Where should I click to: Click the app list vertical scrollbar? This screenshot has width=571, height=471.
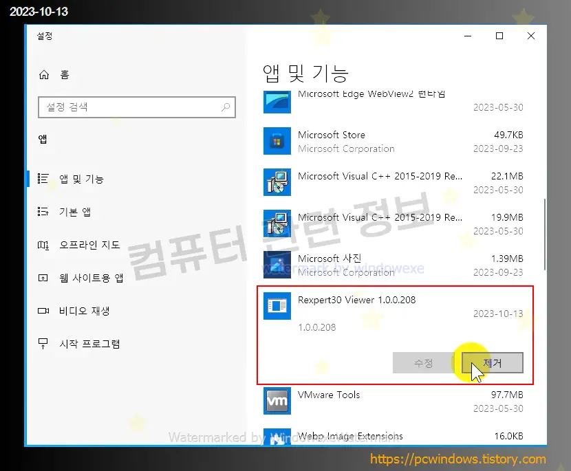(545, 234)
